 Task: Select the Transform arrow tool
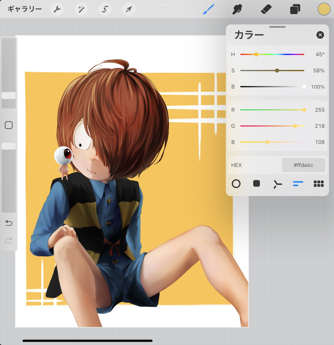click(129, 9)
